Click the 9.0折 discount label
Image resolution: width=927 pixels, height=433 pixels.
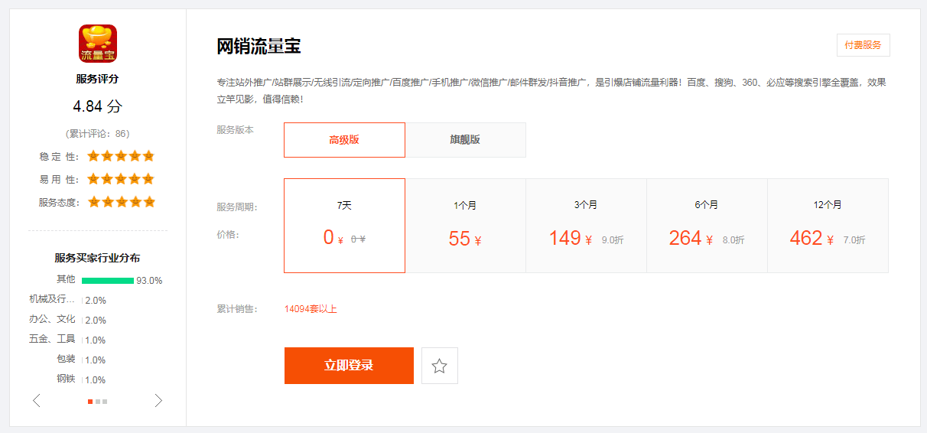tap(613, 239)
